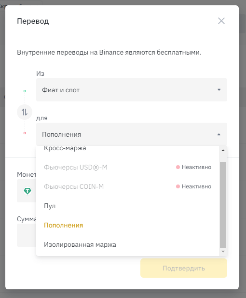This screenshot has height=298, width=246.
Task: Swap the source and destination accounts
Action: coord(25,112)
